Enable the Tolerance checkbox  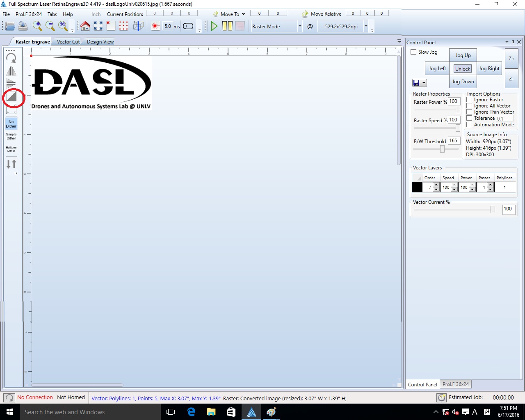[x=469, y=118]
